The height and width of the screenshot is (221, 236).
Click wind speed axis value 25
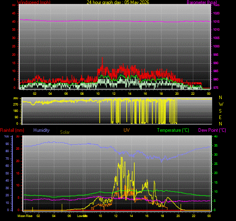[14, 46]
